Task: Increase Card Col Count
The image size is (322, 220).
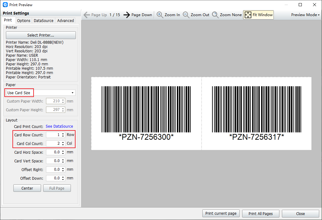Action: tap(63, 142)
